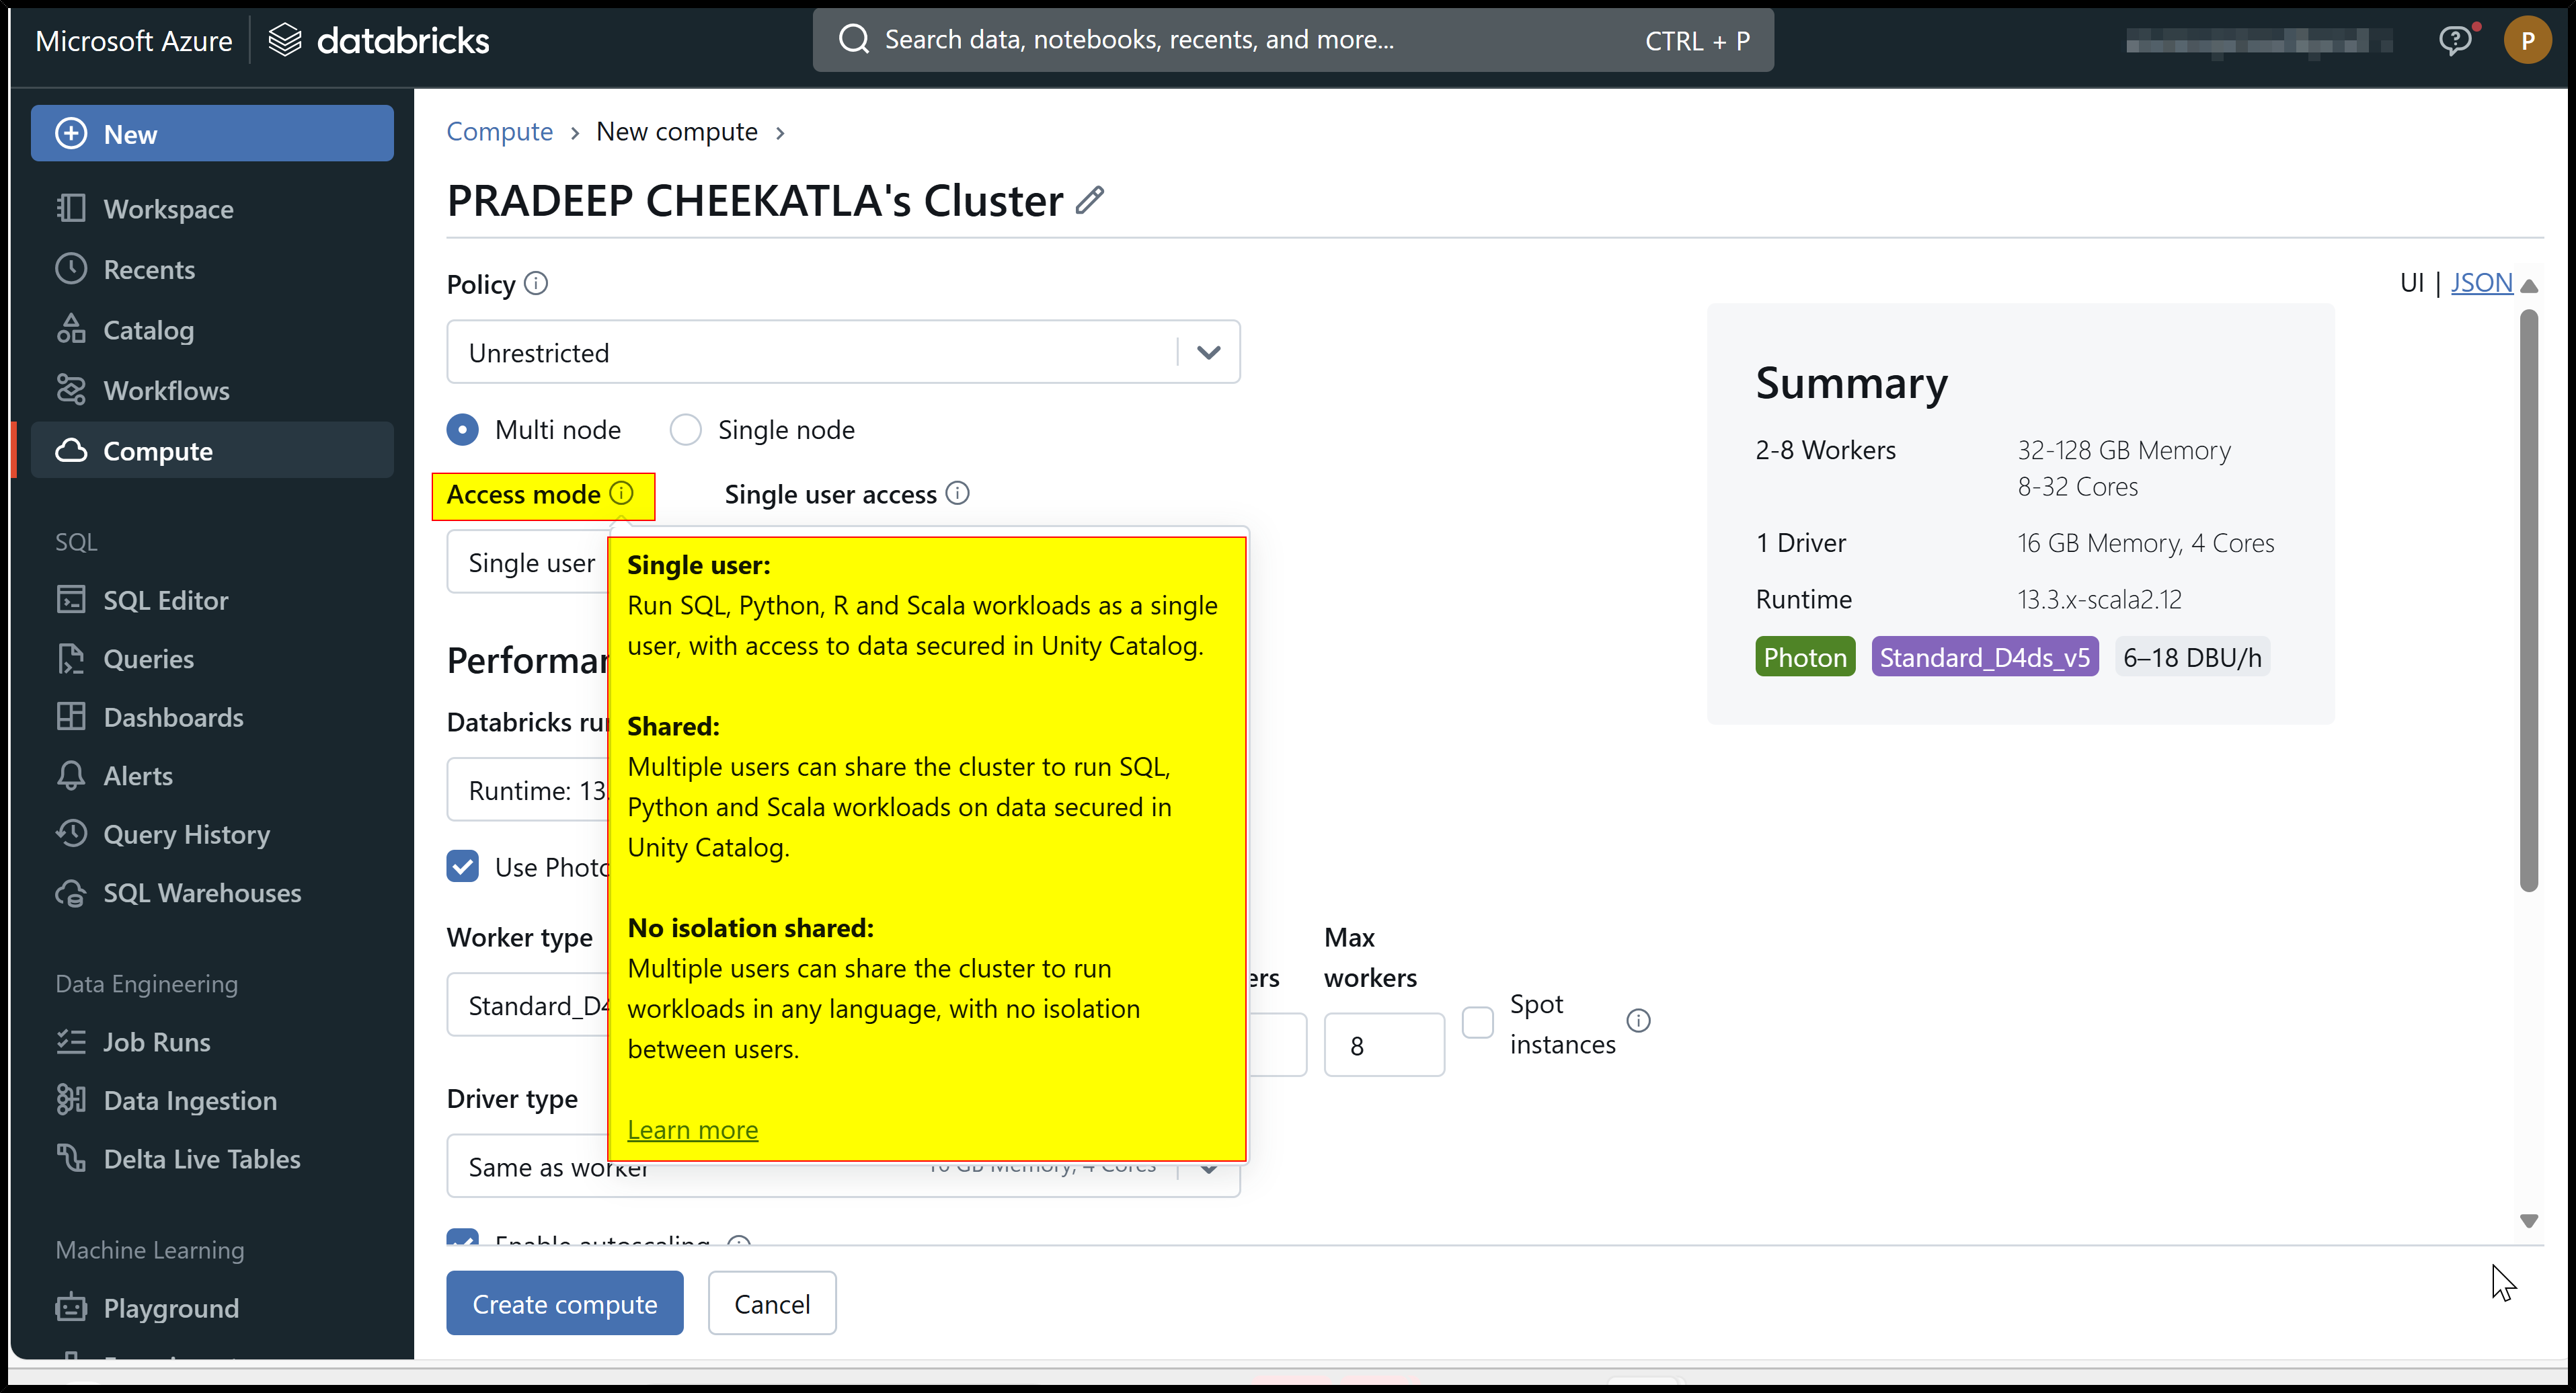Click the scrollbar up arrow
The height and width of the screenshot is (1393, 2576).
[x=2528, y=287]
